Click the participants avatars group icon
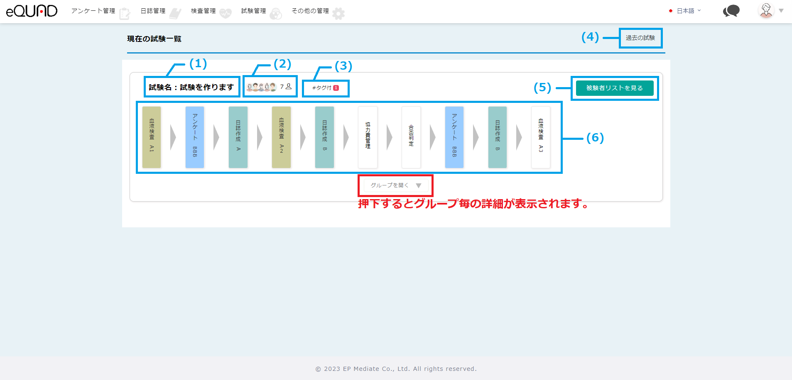Viewport: 792px width, 380px height. (261, 87)
